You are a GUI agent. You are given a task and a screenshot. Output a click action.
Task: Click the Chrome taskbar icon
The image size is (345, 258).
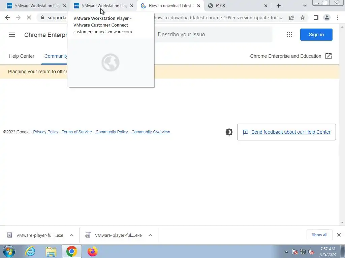pos(71,251)
